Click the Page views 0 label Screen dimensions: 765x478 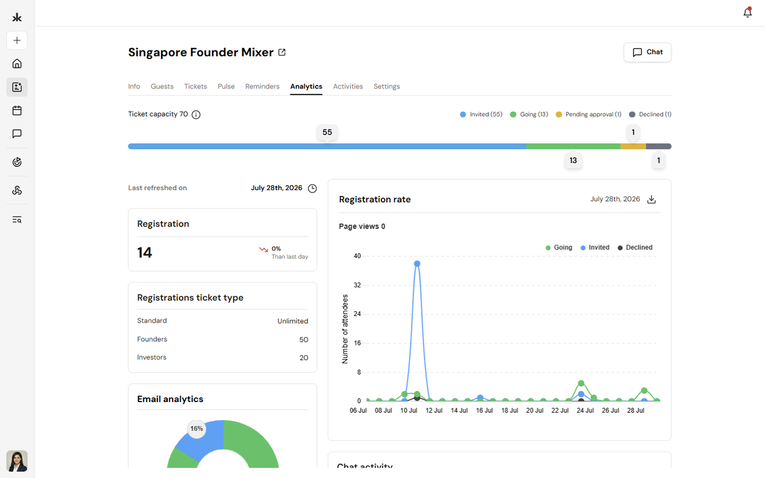coord(362,226)
